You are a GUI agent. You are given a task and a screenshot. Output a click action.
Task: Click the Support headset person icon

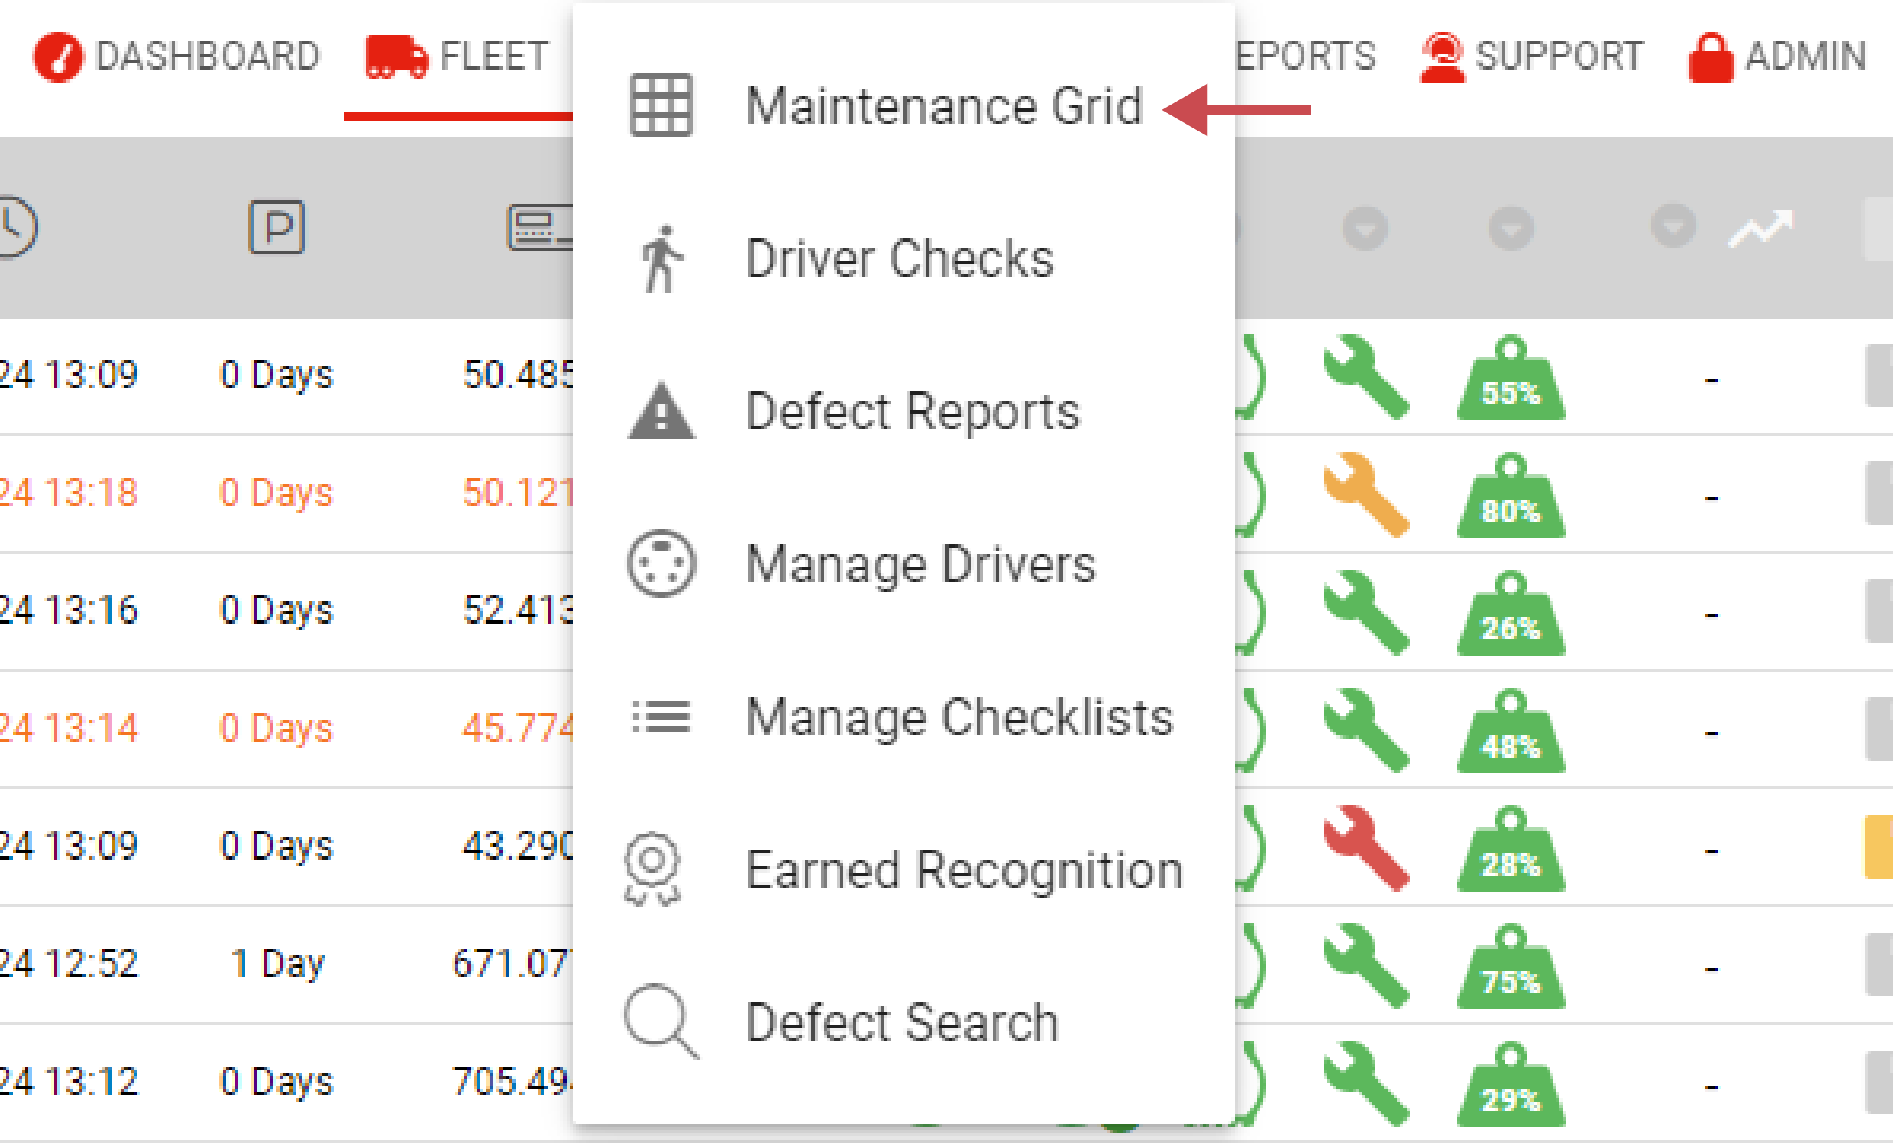pyautogui.click(x=1444, y=54)
